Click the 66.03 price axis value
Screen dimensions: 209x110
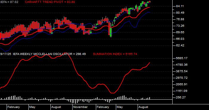[180, 39]
